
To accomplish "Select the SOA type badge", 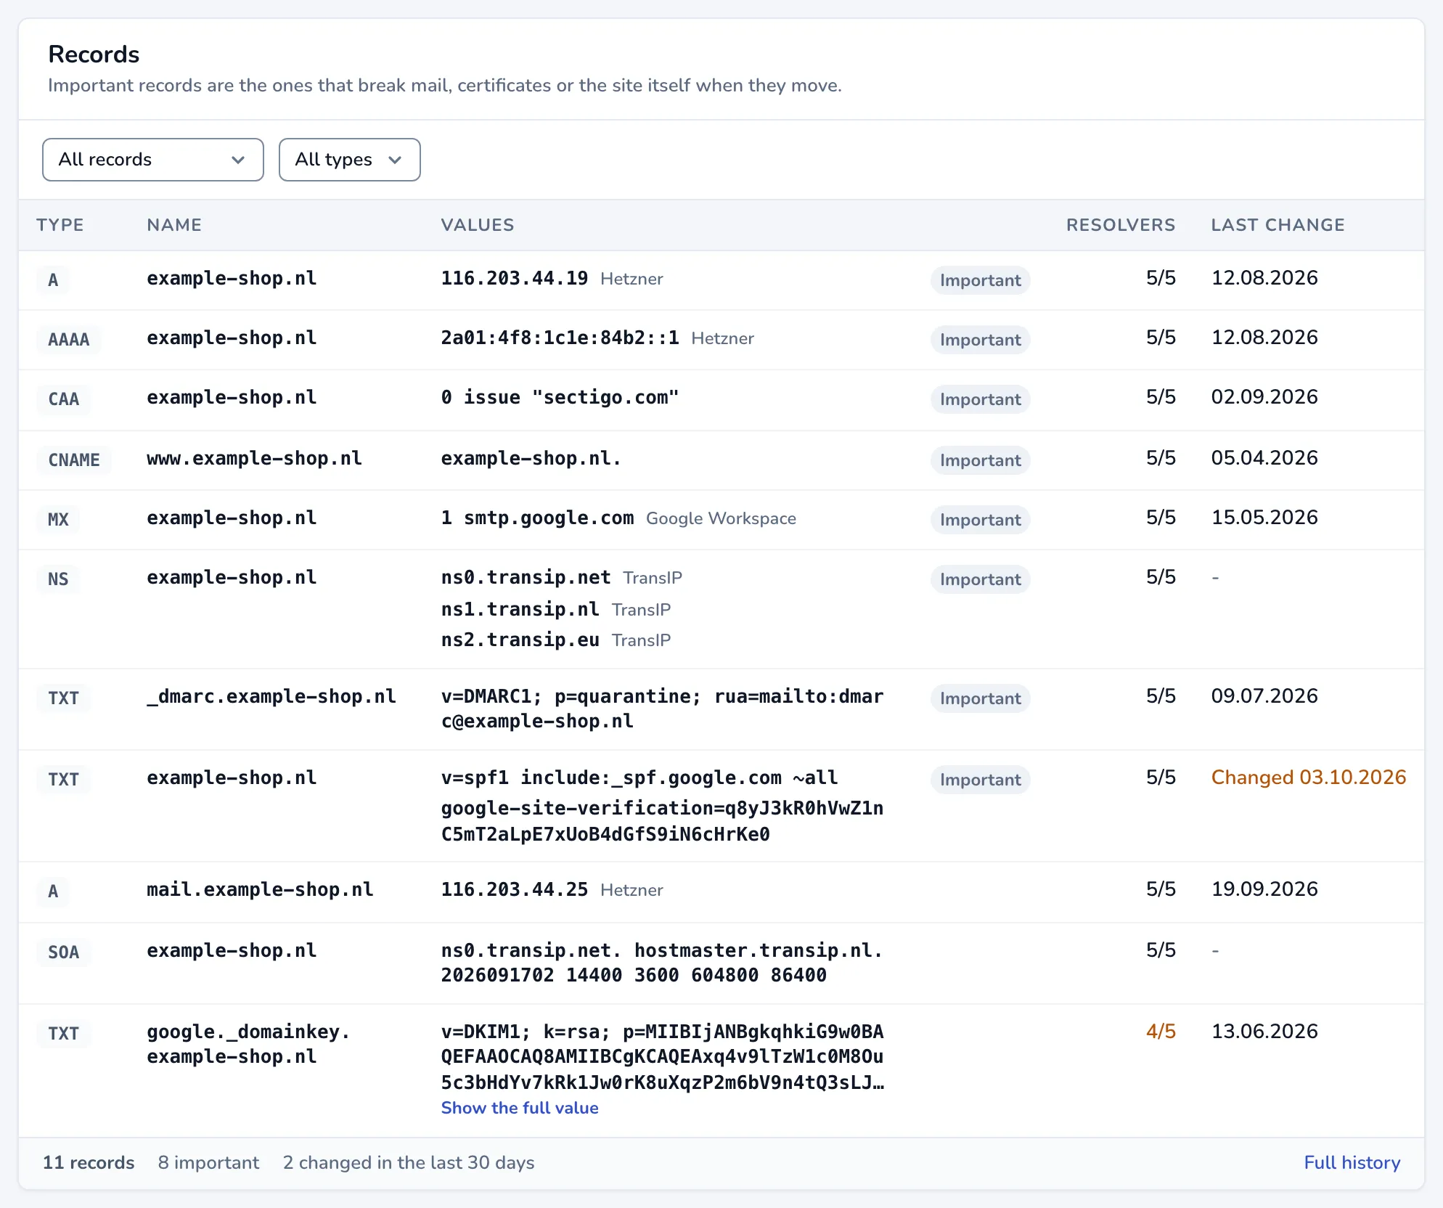I will [x=64, y=952].
